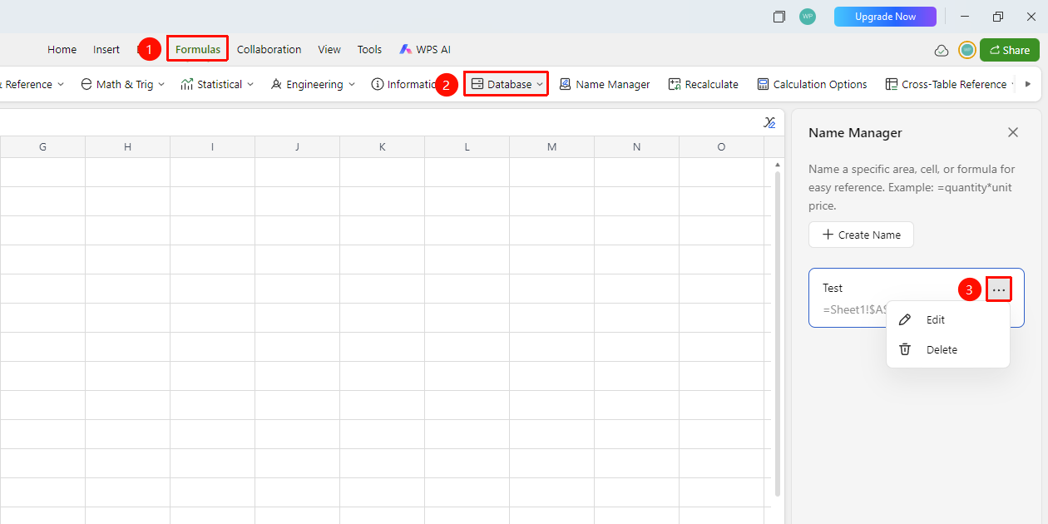Open the Statistical functions dropdown
This screenshot has width=1048, height=524.
(x=217, y=84)
